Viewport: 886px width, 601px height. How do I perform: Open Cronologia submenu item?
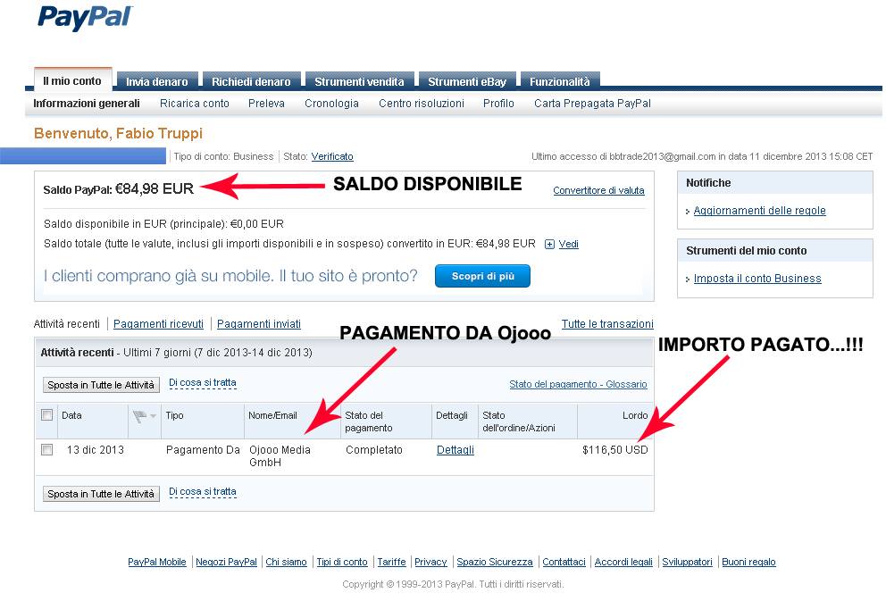(331, 104)
